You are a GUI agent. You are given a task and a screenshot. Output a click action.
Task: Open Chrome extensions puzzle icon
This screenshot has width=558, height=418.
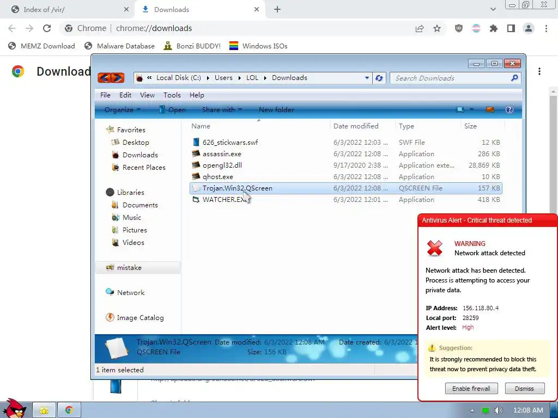coord(494,28)
